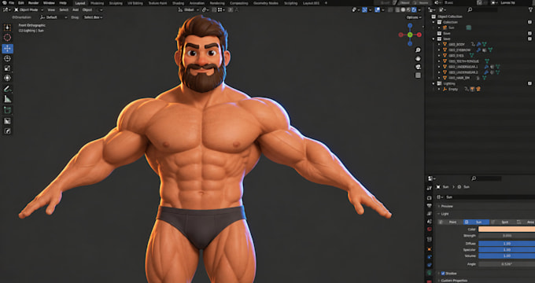Open the viewport Options dropdown

pos(414,17)
